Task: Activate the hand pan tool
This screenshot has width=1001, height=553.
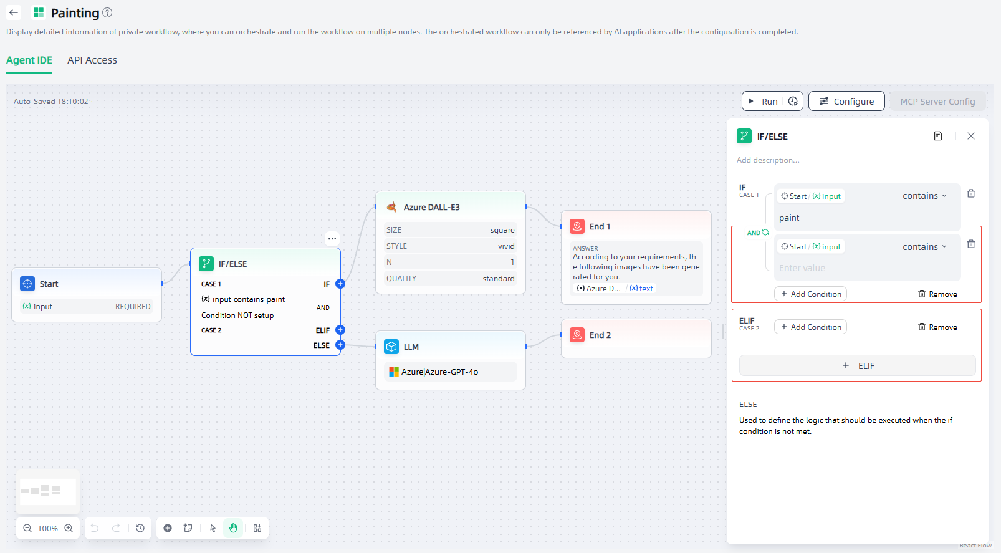Action: 233,528
